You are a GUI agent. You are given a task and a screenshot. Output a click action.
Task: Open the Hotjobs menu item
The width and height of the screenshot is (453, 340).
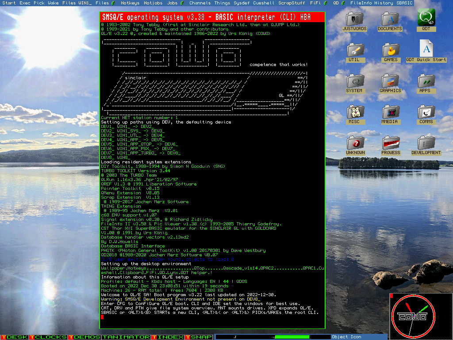(153, 3)
